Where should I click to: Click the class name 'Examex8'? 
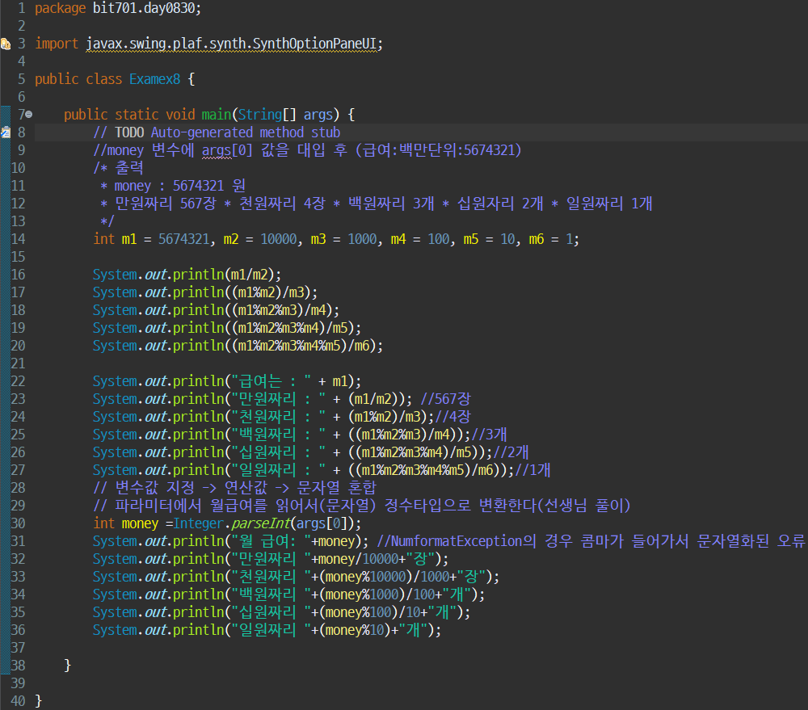coord(154,79)
